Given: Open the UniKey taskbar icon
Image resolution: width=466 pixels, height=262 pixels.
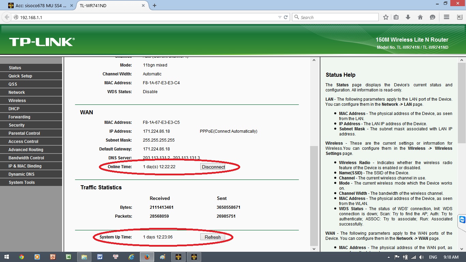Looking at the screenshot, I should (x=116, y=257).
